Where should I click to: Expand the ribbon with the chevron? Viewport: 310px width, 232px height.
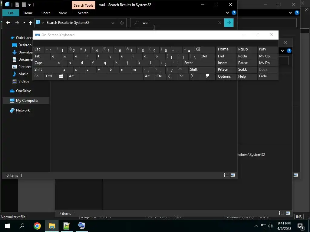(x=227, y=13)
